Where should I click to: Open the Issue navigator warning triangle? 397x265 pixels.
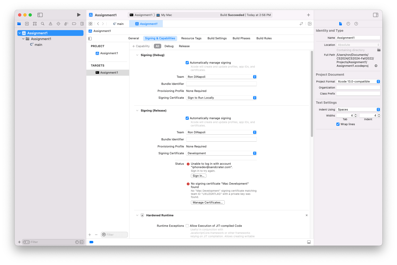[x=50, y=24]
